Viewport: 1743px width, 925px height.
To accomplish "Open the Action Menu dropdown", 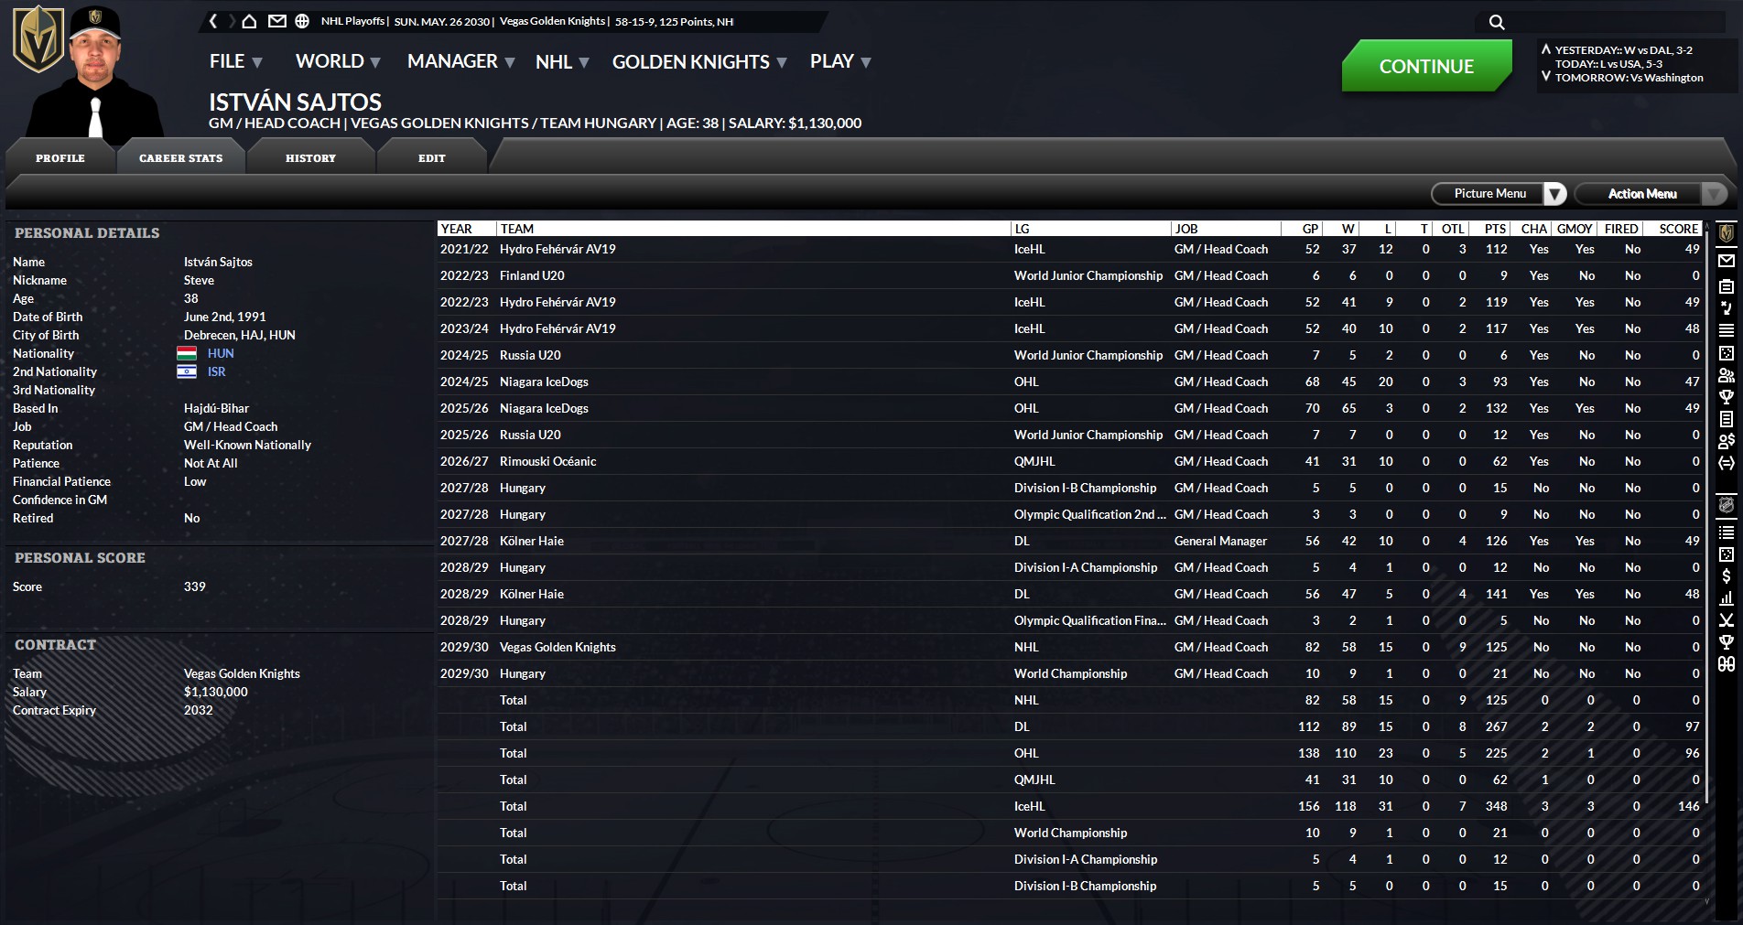I will pyautogui.click(x=1651, y=194).
